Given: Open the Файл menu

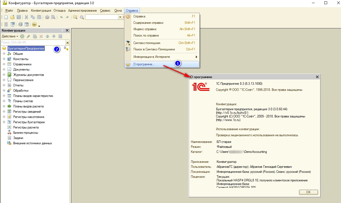Looking at the screenshot, I should click(x=9, y=11).
